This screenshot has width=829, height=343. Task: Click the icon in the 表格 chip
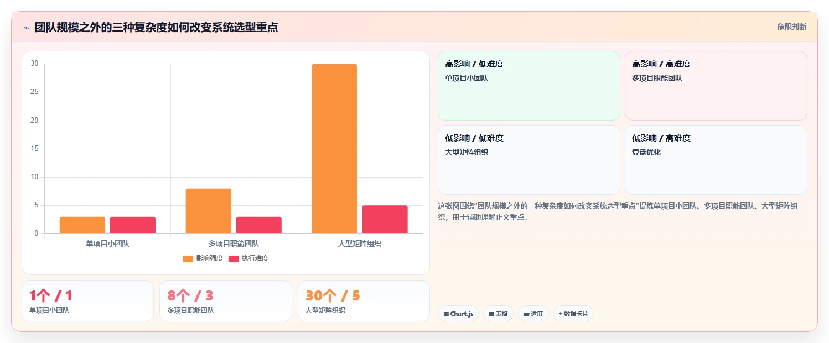(491, 314)
